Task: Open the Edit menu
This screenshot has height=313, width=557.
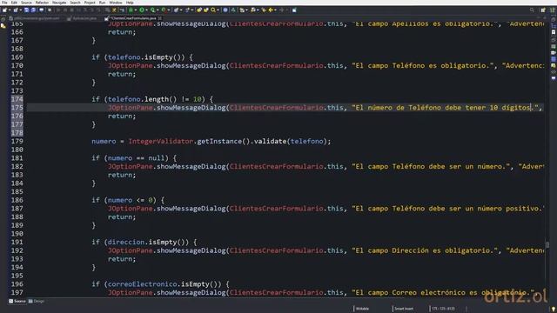Action: point(14,3)
